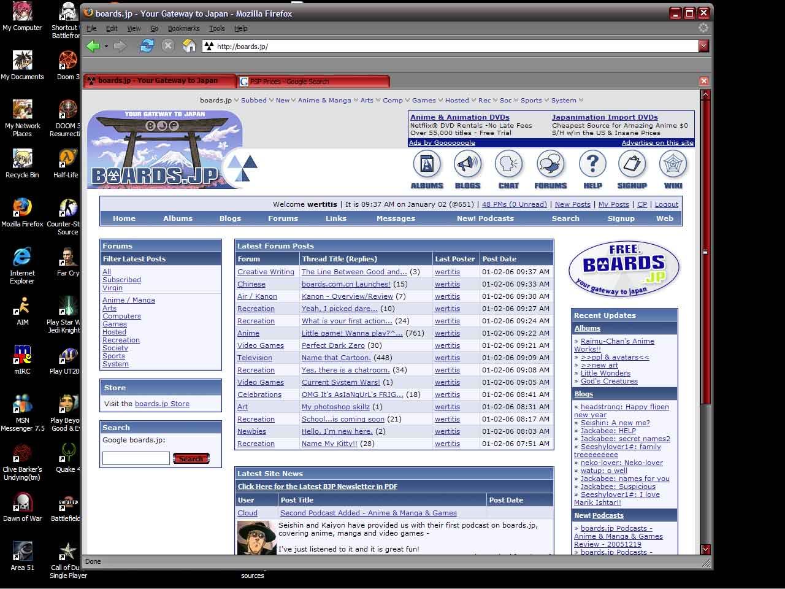785x589 pixels.
Task: Click the Stop loading icon
Action: [x=167, y=46]
